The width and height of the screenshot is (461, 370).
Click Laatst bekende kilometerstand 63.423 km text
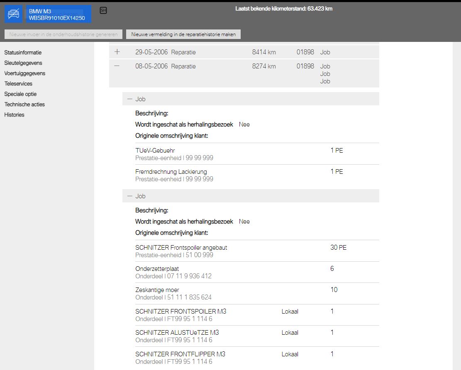pyautogui.click(x=284, y=9)
